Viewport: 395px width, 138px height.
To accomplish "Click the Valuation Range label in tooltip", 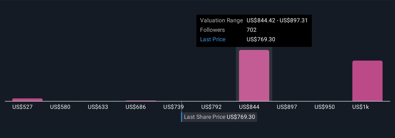I will pyautogui.click(x=221, y=21).
